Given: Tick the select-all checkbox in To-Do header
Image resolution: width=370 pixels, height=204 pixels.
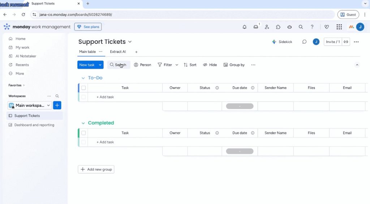Looking at the screenshot, I should tap(83, 88).
